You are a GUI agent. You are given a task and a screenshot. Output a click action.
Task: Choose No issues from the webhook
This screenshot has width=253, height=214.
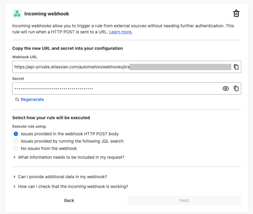pos(16,148)
